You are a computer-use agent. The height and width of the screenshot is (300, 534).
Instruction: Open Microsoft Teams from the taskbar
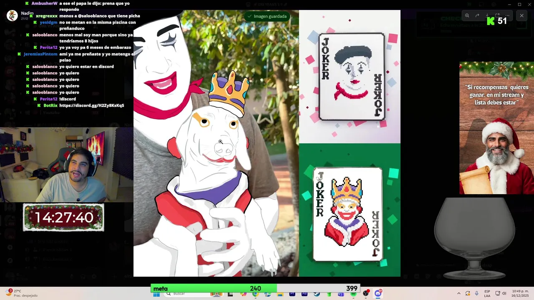pos(341,294)
